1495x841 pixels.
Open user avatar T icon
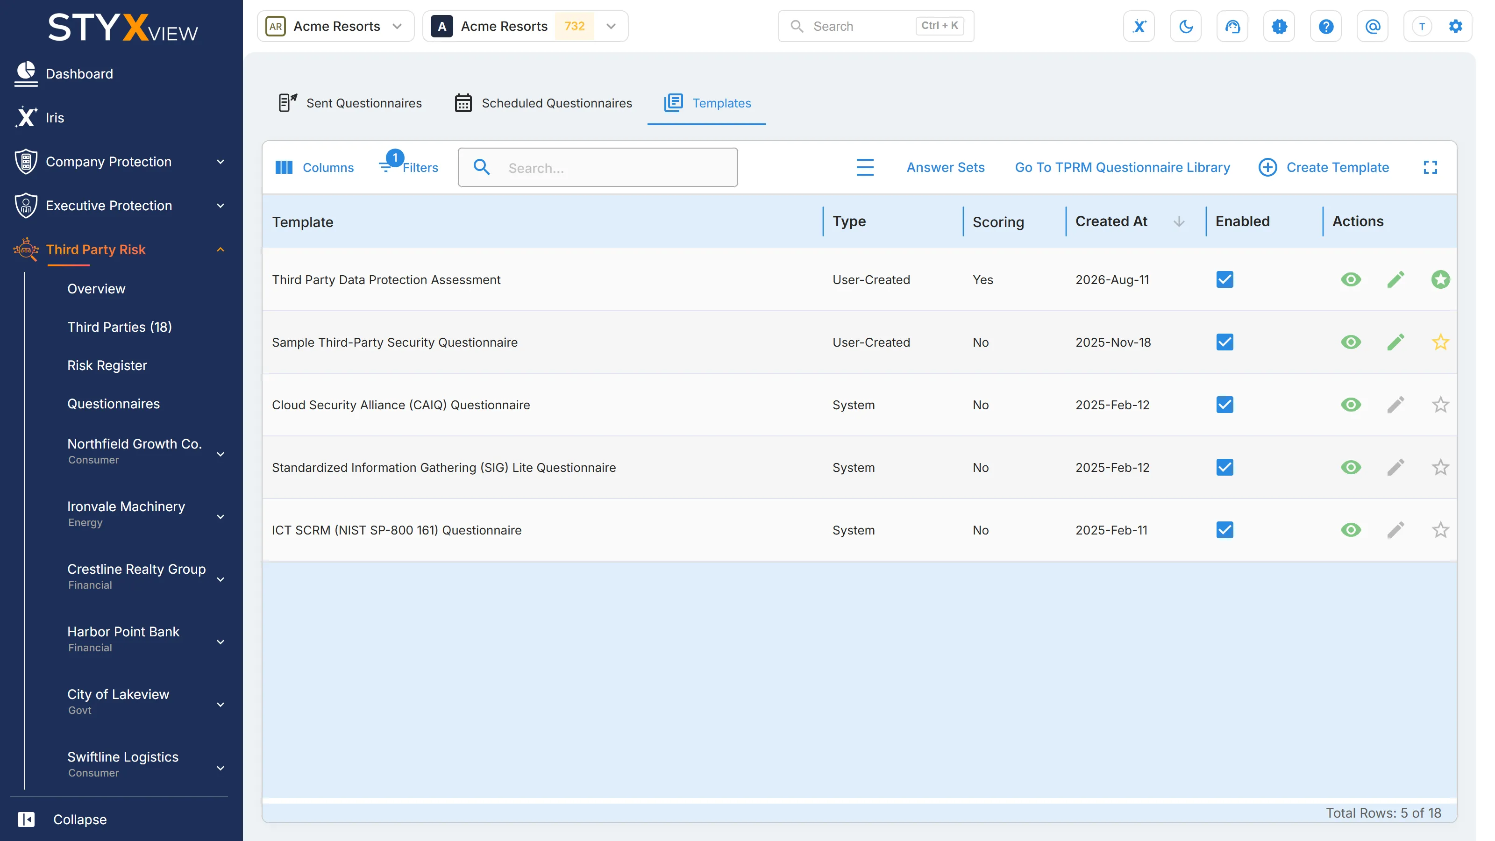point(1422,26)
